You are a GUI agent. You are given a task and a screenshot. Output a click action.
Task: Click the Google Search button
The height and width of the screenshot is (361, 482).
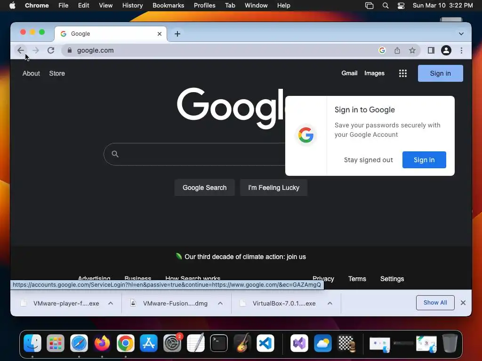point(204,188)
